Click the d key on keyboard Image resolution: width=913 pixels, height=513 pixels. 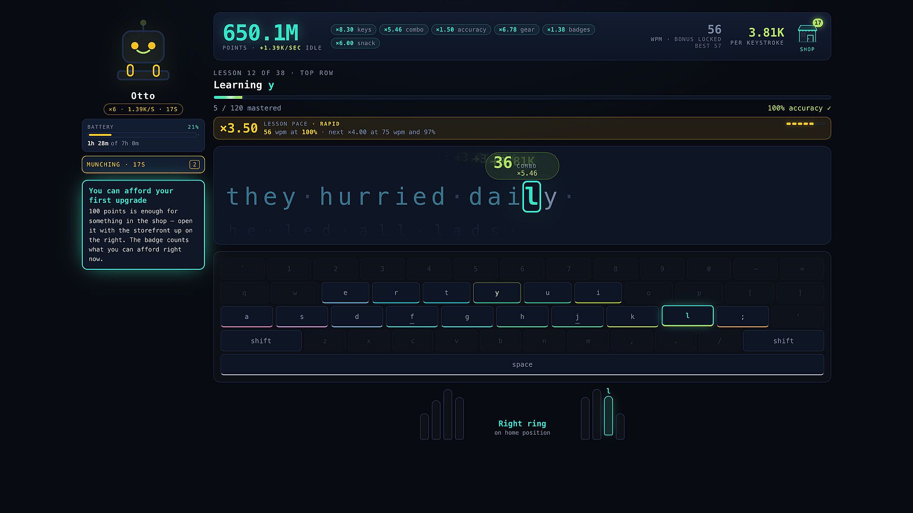click(357, 317)
